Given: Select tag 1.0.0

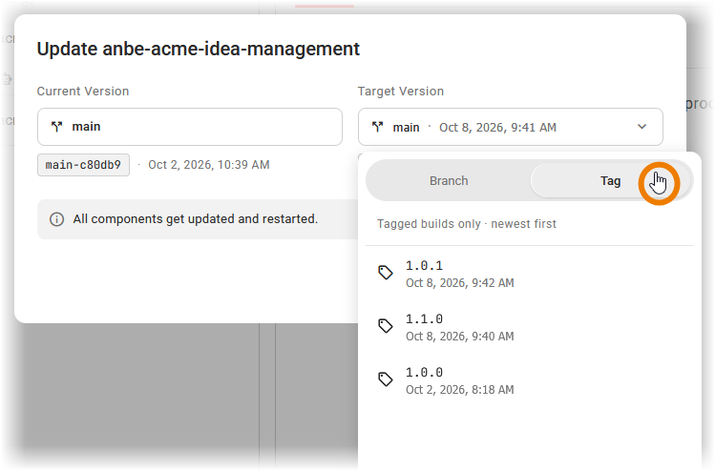Looking at the screenshot, I should pyautogui.click(x=530, y=380).
